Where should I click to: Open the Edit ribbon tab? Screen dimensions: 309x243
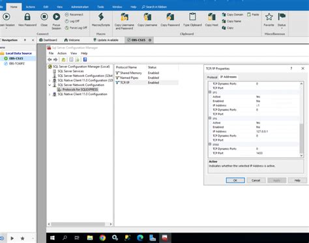pyautogui.click(x=46, y=7)
